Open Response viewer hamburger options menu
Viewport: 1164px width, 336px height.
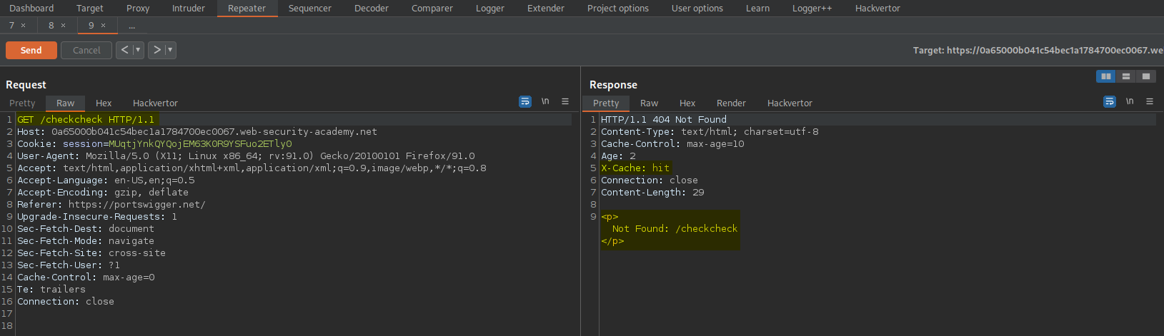coord(1150,102)
